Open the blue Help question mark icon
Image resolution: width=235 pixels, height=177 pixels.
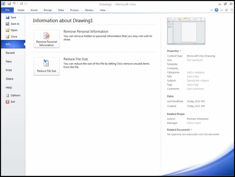pos(216,10)
